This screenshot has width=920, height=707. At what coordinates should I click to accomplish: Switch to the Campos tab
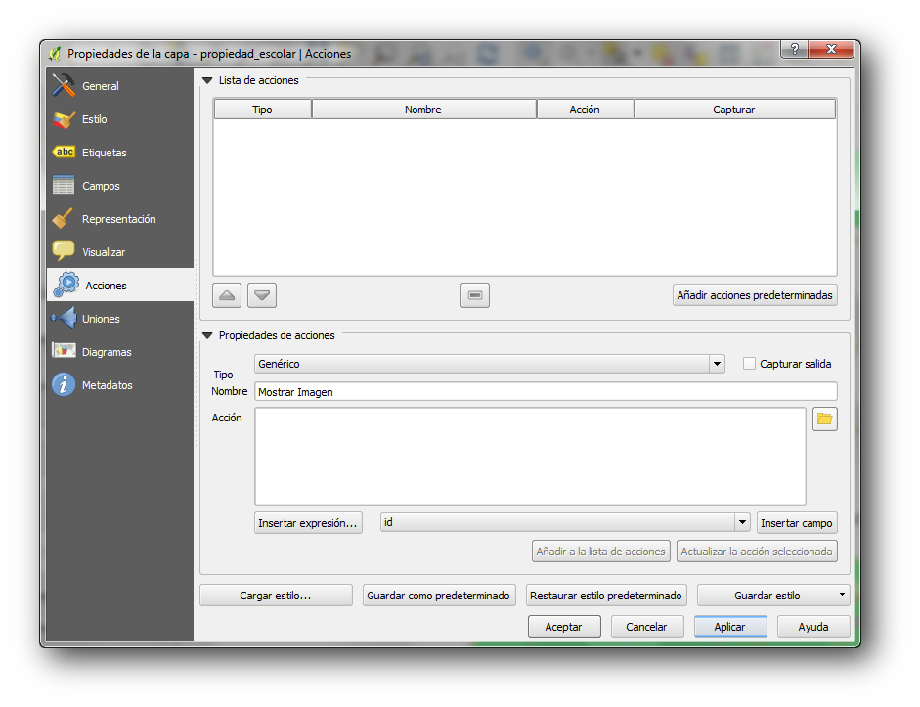click(x=119, y=186)
